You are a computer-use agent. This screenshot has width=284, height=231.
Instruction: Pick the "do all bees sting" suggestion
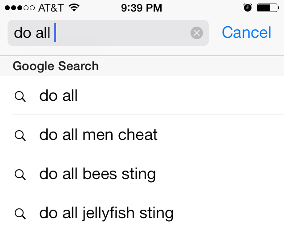coord(97,174)
